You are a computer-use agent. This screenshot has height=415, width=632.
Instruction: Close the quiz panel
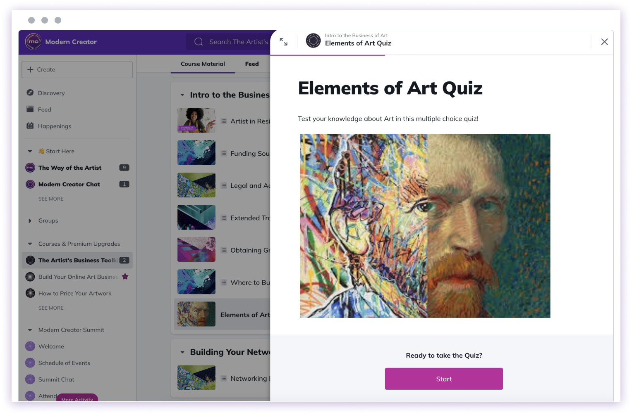(x=604, y=42)
